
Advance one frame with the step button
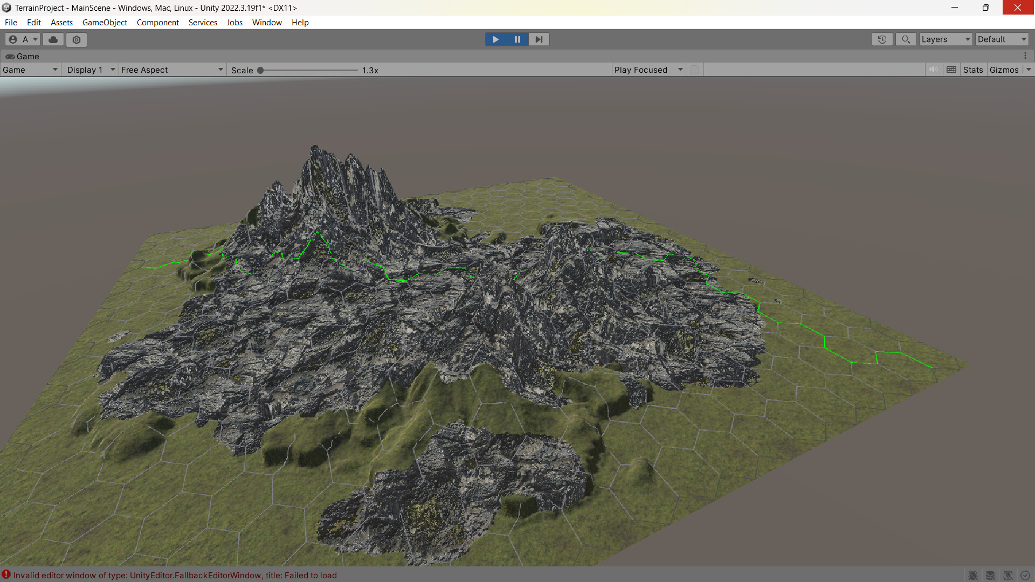click(x=539, y=39)
